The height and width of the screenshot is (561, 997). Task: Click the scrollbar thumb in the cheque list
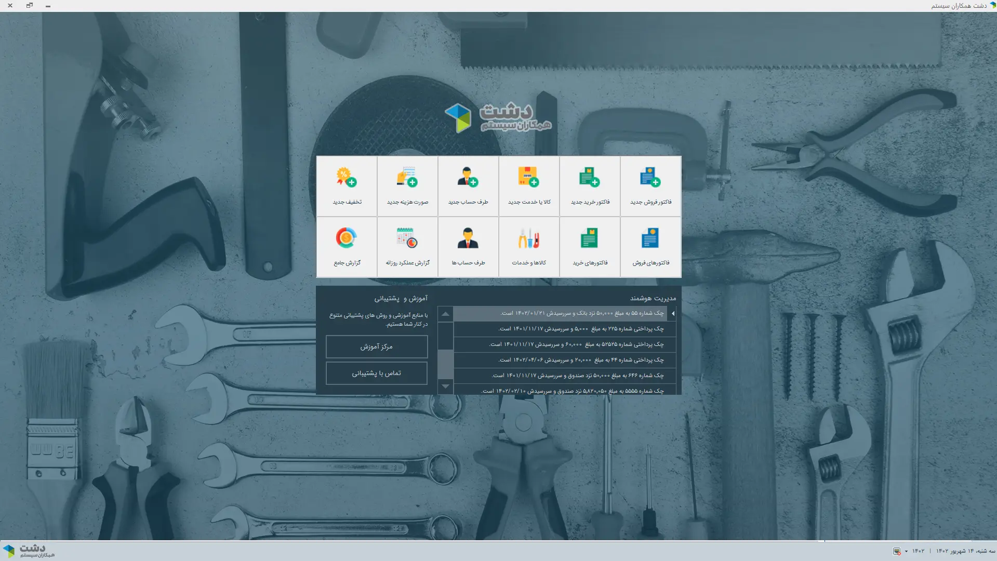click(x=445, y=364)
